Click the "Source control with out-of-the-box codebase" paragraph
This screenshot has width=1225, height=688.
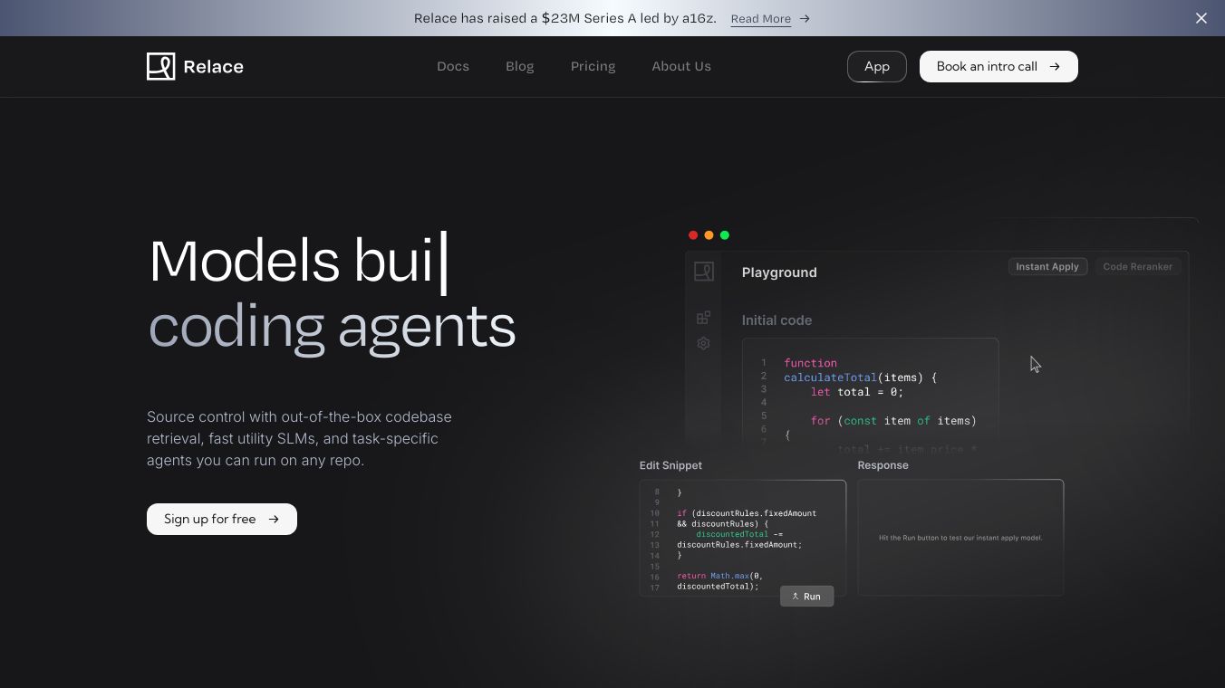299,438
